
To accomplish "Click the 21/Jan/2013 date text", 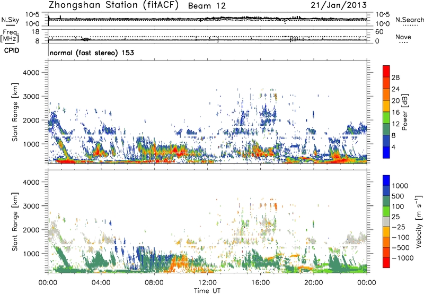I will tap(339, 5).
